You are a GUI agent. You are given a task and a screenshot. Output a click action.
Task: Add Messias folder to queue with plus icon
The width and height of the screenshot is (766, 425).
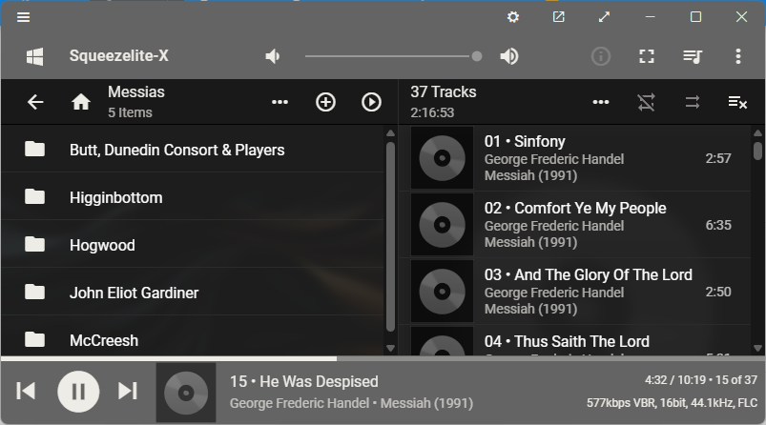[325, 102]
